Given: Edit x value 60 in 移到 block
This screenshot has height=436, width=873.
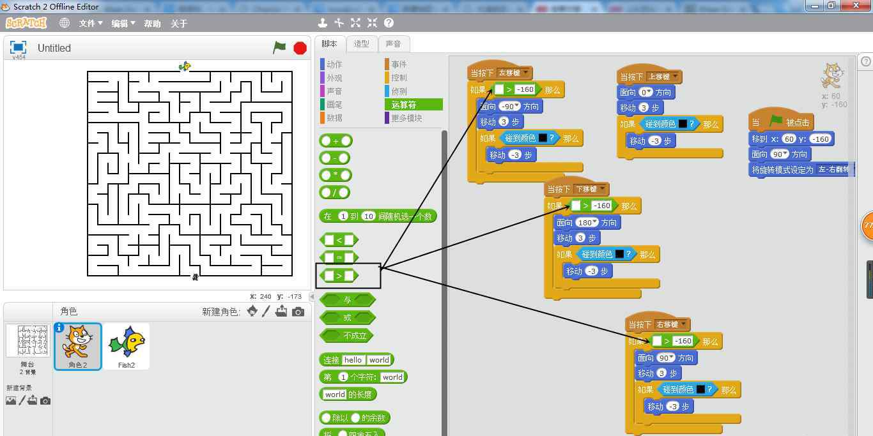Looking at the screenshot, I should coord(789,139).
